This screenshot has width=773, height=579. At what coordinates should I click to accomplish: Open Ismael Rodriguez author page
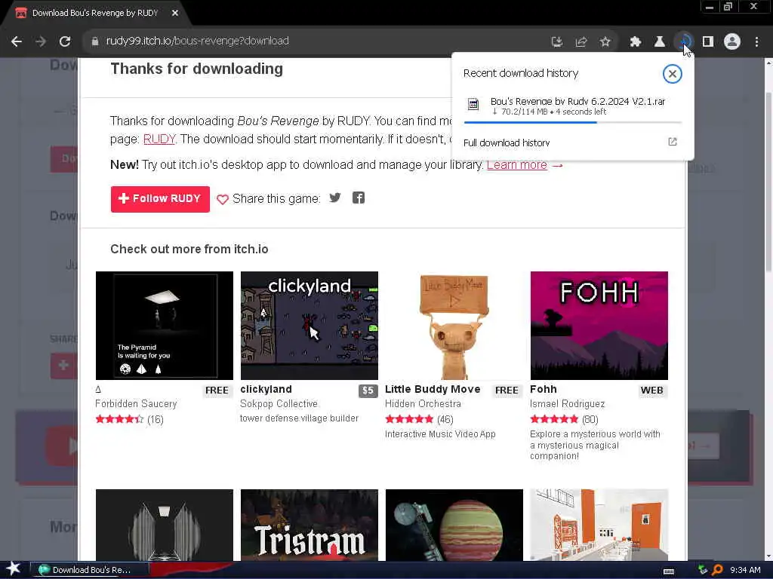click(x=568, y=404)
